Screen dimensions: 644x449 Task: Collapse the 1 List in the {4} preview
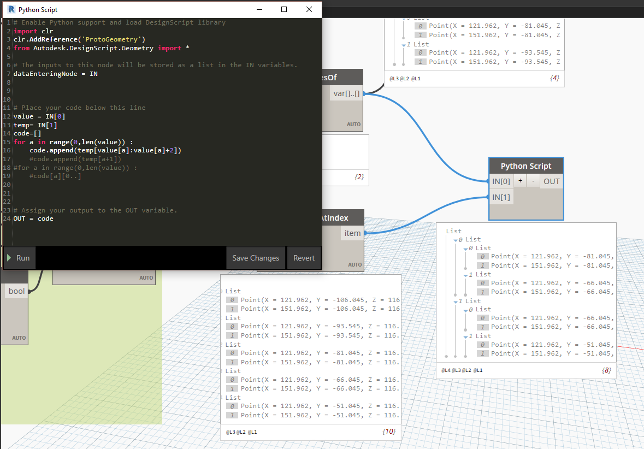tap(404, 45)
